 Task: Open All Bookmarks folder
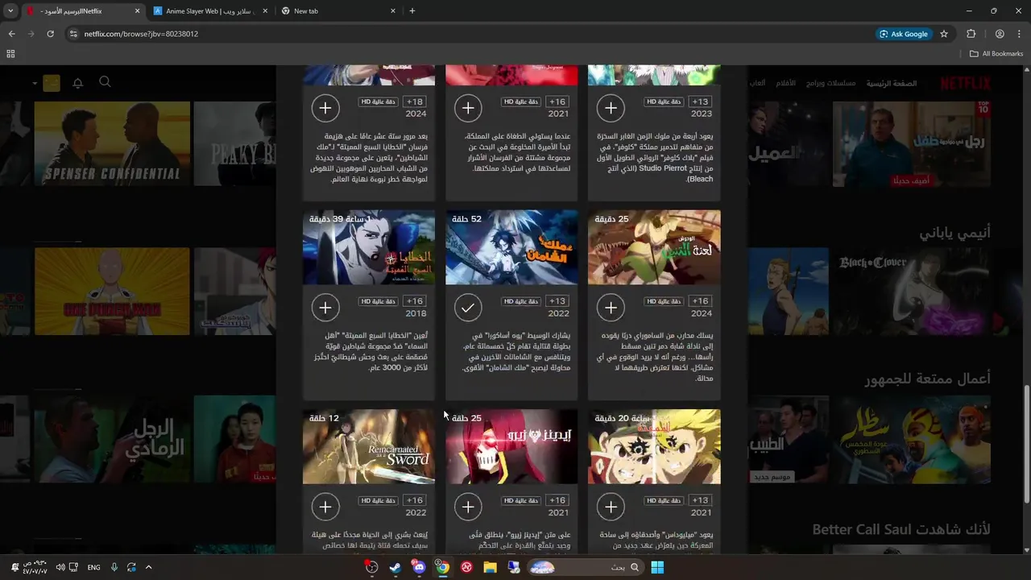996,53
